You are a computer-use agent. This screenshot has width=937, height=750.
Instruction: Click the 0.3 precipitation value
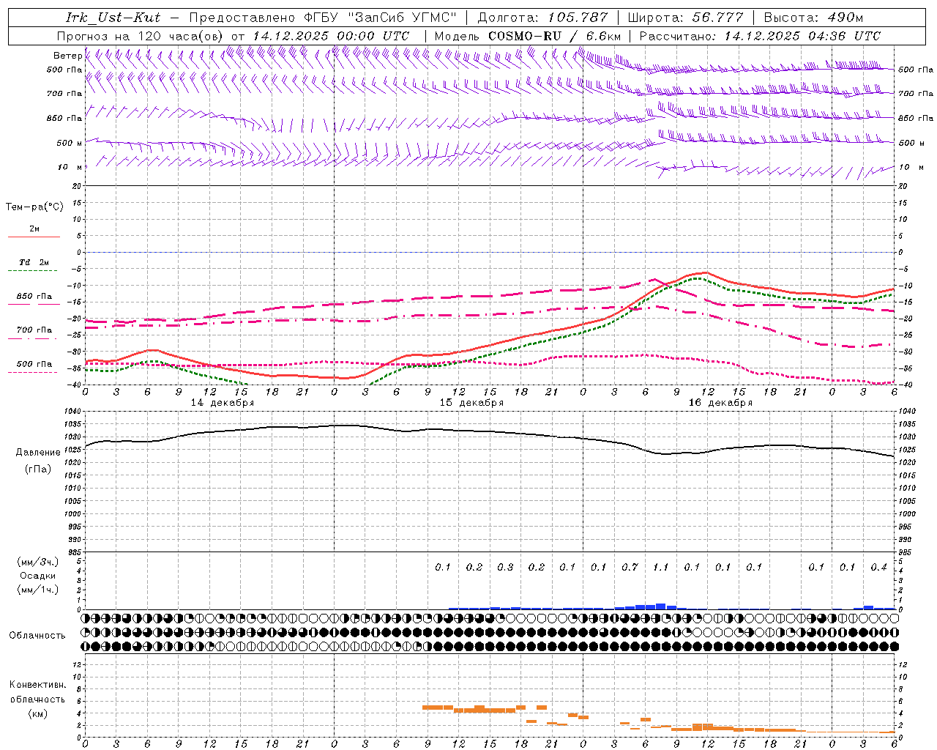[x=505, y=567]
